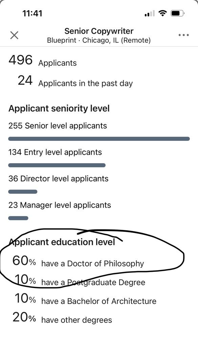Tap the Senior level applicants progress bar
The width and height of the screenshot is (198, 341).
tap(99, 139)
